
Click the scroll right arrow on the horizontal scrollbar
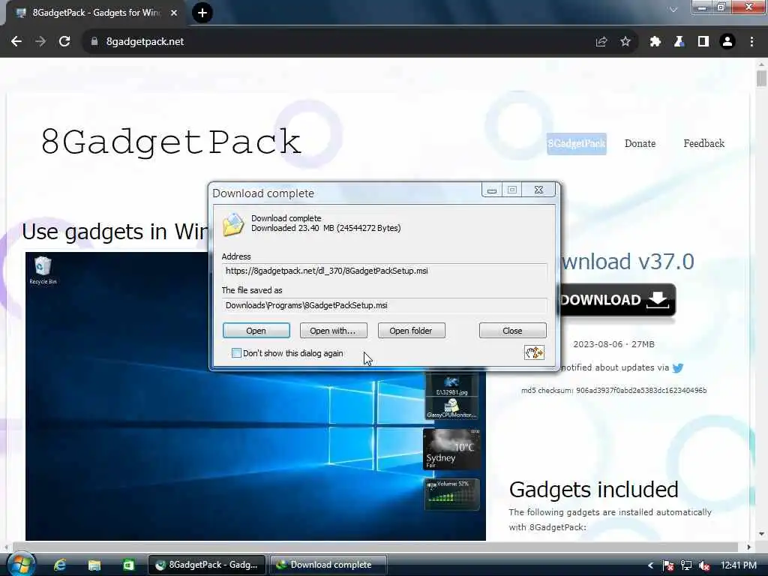pyautogui.click(x=748, y=547)
